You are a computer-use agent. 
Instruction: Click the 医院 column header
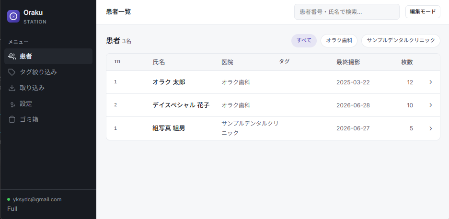(227, 62)
